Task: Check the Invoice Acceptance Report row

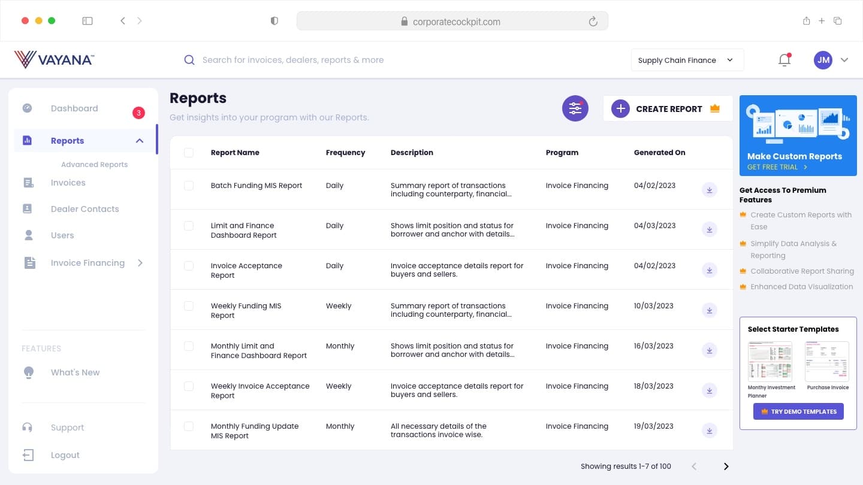Action: [x=189, y=266]
